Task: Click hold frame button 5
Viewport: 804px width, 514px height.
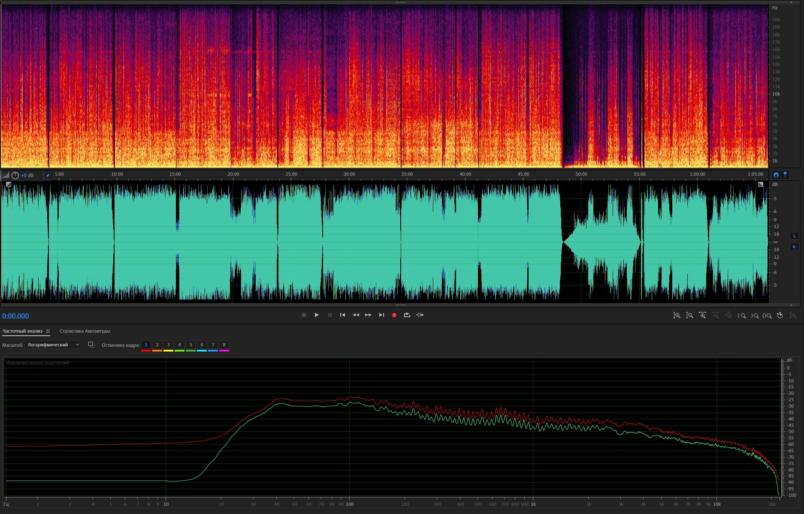Action: click(x=190, y=345)
